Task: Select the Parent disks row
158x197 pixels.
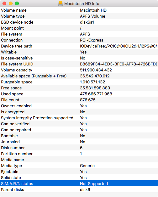Action: (x=79, y=189)
